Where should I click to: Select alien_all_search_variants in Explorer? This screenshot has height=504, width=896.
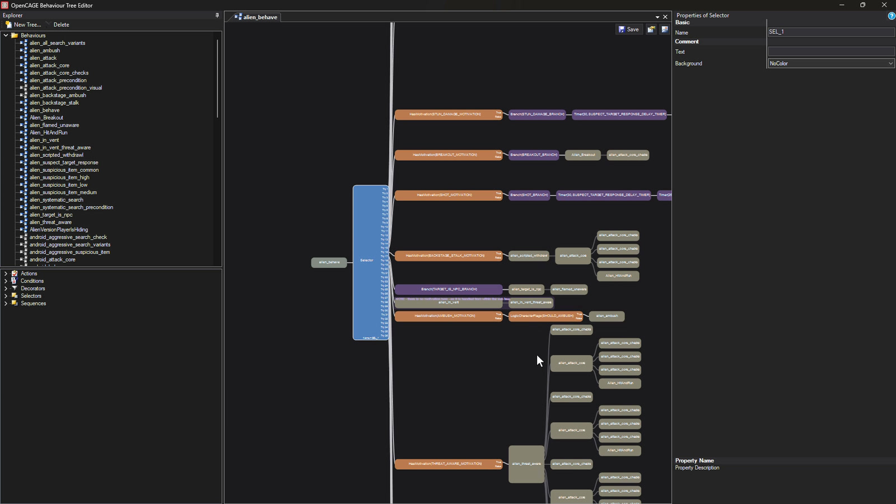(57, 43)
